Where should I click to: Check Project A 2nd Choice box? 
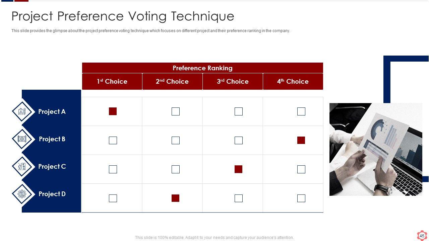176,111
